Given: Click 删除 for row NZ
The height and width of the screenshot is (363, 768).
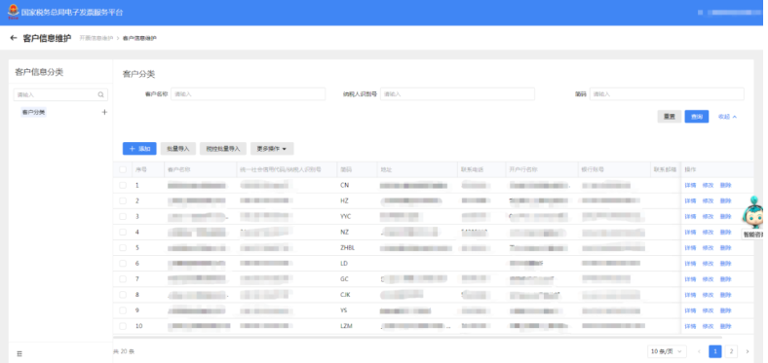Looking at the screenshot, I should click(725, 233).
